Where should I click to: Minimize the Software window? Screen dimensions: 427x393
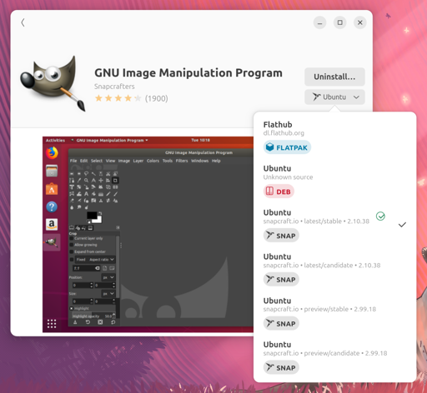click(319, 22)
